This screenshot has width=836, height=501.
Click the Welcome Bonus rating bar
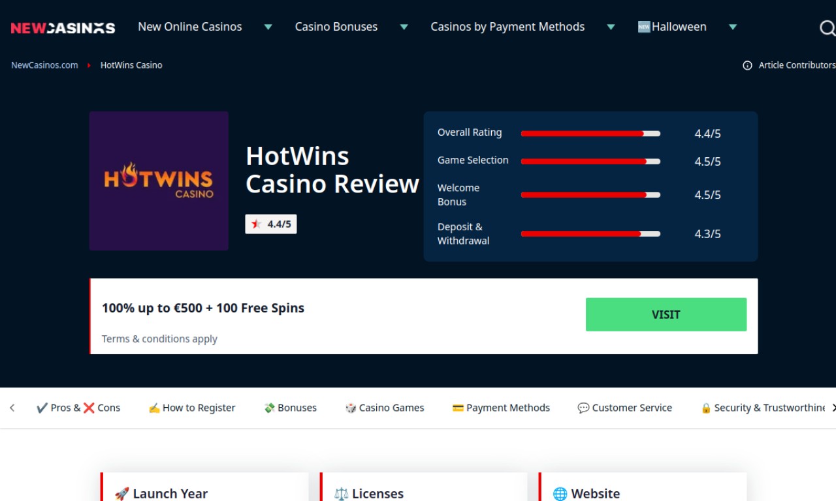pyautogui.click(x=590, y=194)
